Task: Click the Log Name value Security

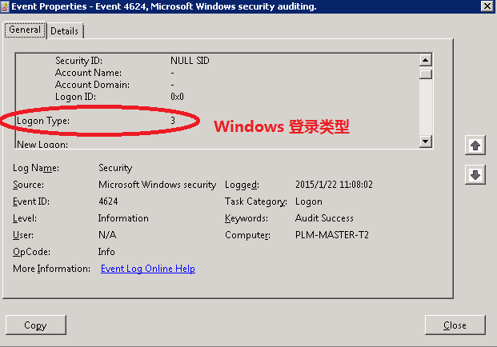Action: (115, 168)
